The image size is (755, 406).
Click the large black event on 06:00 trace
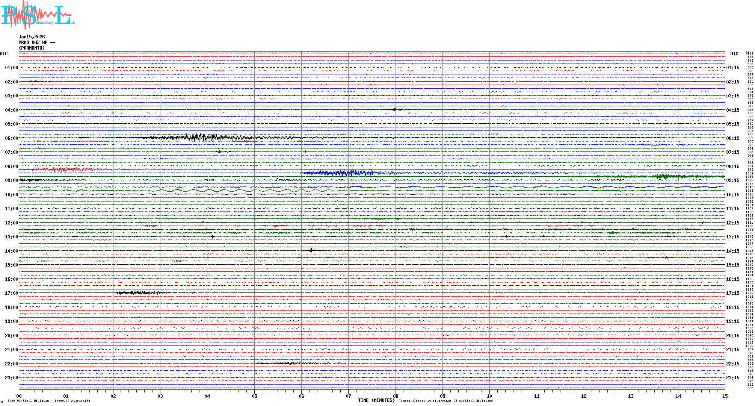[203, 137]
